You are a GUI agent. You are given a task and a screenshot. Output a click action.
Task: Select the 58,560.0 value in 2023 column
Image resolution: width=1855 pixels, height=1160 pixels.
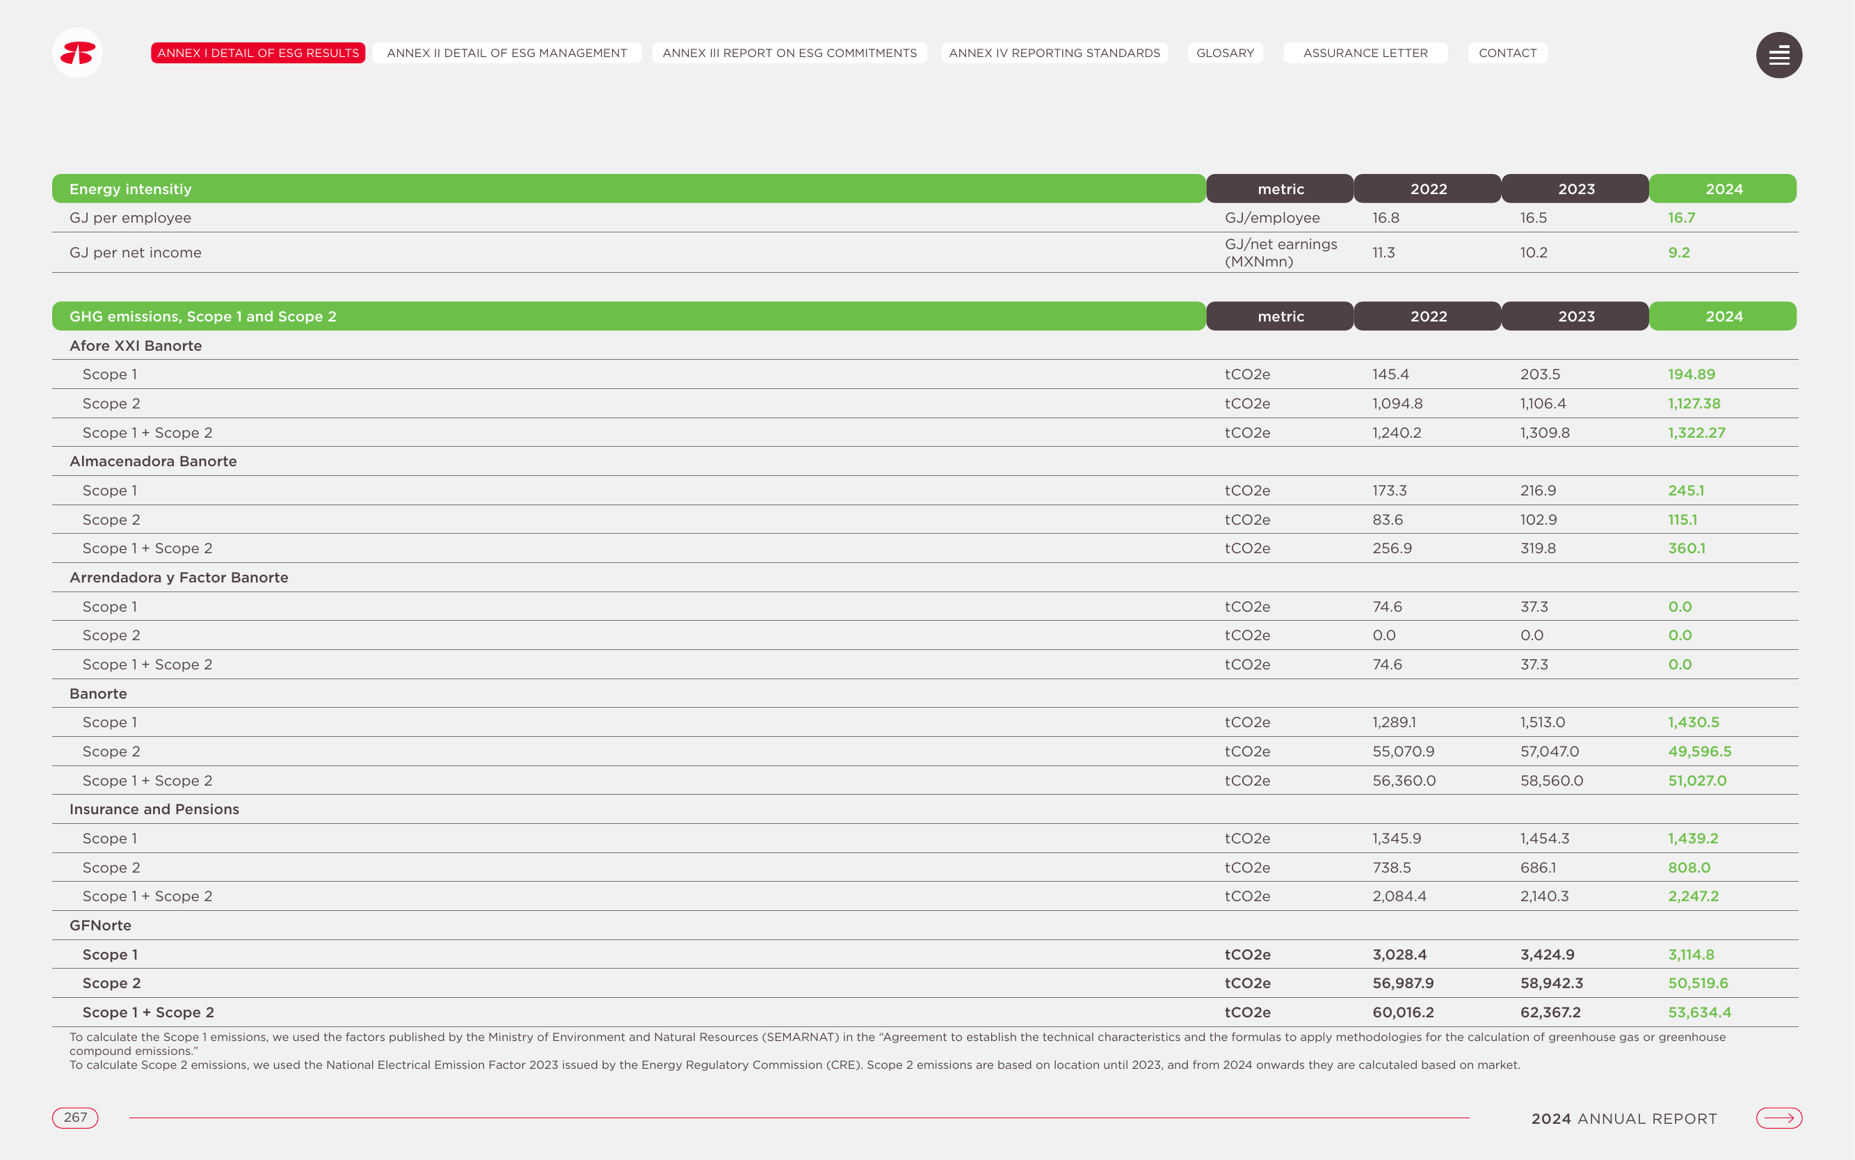pos(1552,781)
